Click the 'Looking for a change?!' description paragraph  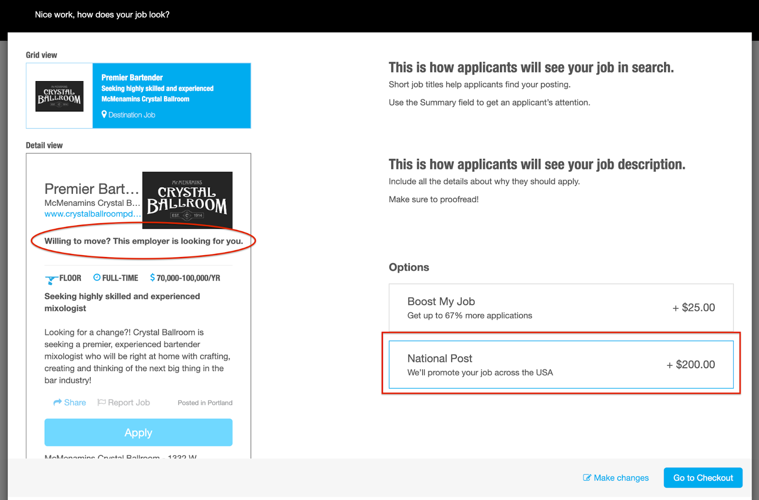click(138, 356)
